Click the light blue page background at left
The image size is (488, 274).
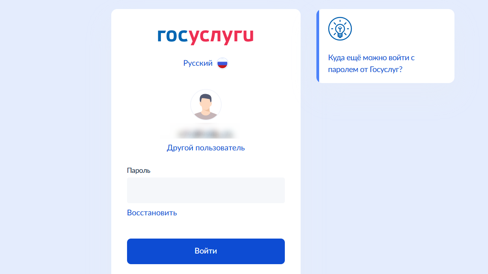[x=51, y=138]
